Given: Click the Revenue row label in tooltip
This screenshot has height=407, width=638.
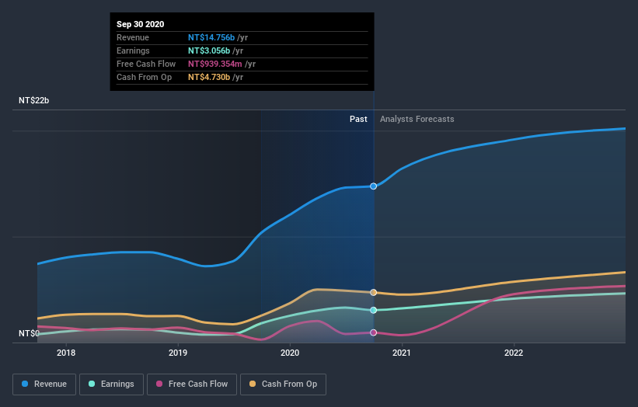Looking at the screenshot, I should point(133,37).
